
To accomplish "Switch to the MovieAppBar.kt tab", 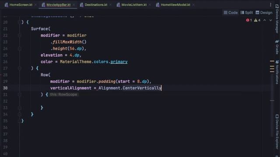I will [58, 5].
